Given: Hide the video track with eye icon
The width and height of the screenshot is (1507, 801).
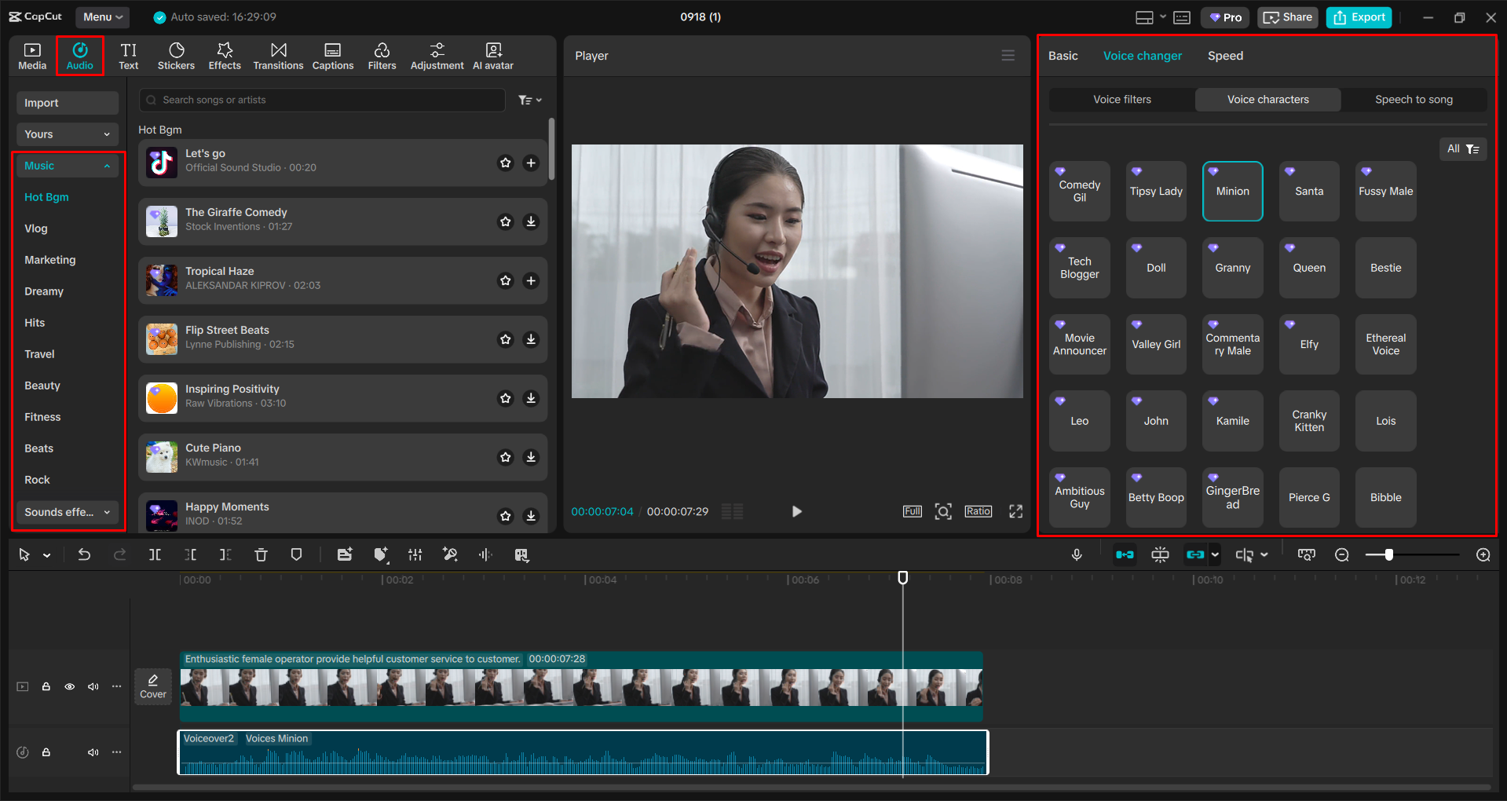Looking at the screenshot, I should click(x=70, y=686).
